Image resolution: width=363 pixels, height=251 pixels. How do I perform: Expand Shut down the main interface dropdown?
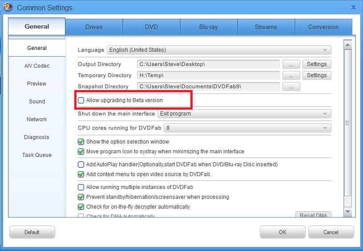click(244, 114)
